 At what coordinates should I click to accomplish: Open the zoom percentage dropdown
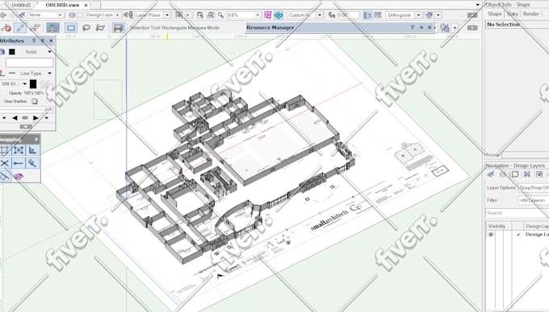tap(244, 15)
